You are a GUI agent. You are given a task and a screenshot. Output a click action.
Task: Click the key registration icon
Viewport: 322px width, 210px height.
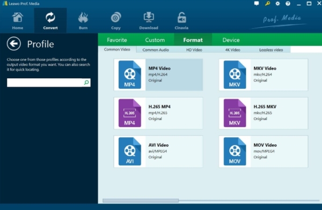click(267, 4)
